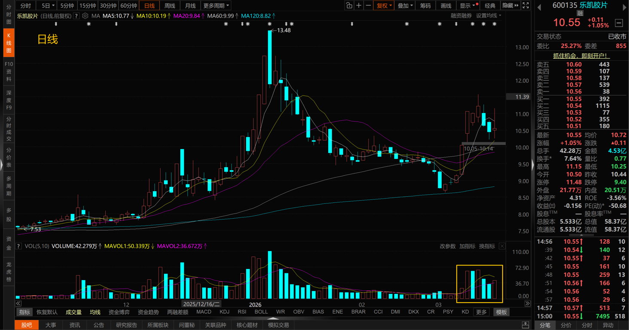The height and width of the screenshot is (330, 629).
Task: Expand 更多 indicators list
Action: pos(481,312)
